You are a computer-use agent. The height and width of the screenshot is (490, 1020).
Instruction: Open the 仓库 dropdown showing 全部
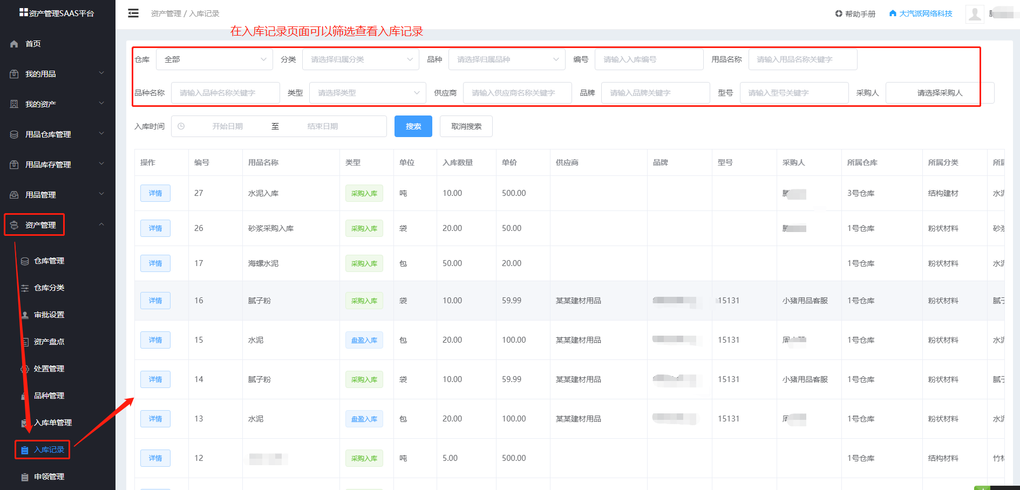(214, 59)
